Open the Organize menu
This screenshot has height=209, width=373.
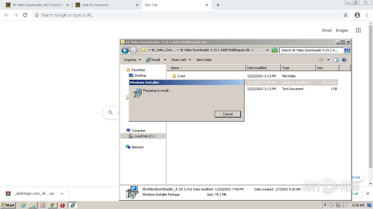tap(132, 60)
